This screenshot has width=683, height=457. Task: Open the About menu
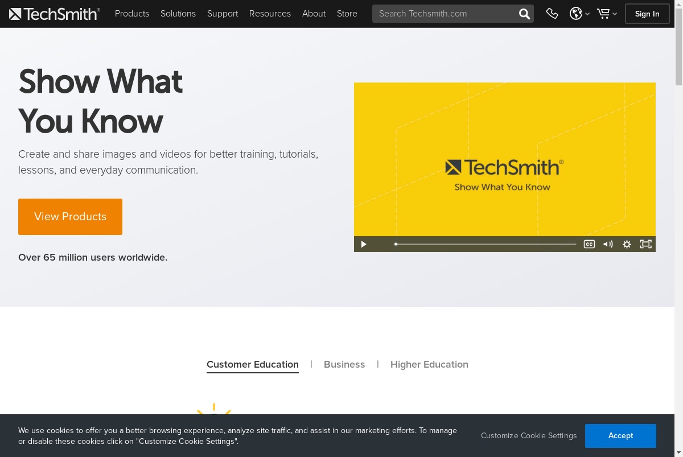[314, 14]
